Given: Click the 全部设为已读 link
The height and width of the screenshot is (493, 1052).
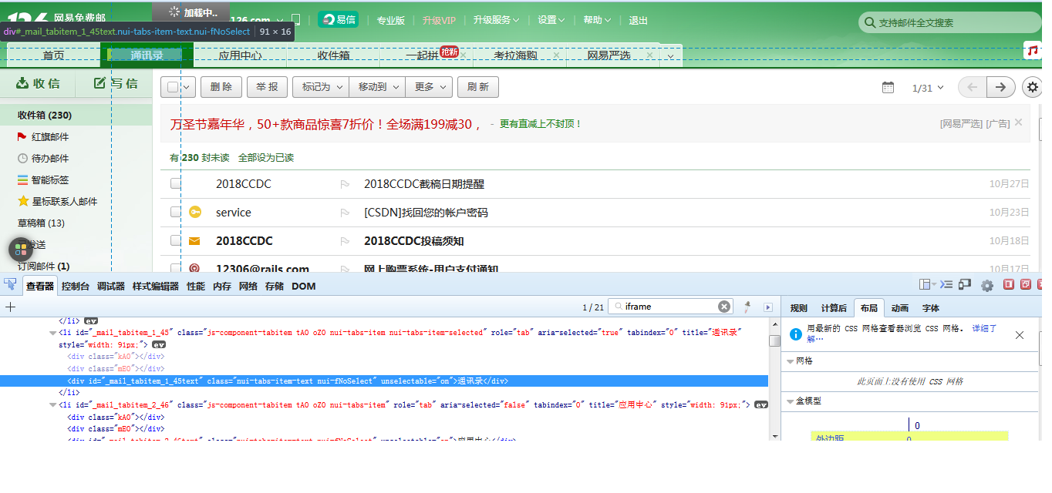Looking at the screenshot, I should click(265, 157).
